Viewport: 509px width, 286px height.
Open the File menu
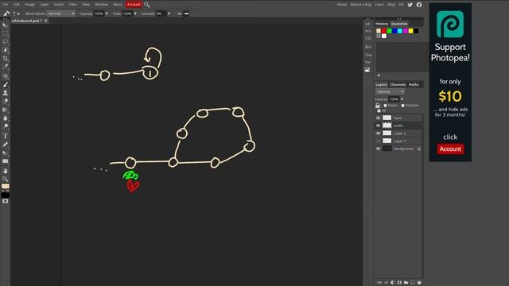pyautogui.click(x=6, y=5)
